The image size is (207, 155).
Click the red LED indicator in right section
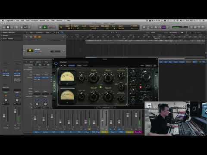coord(141,87)
